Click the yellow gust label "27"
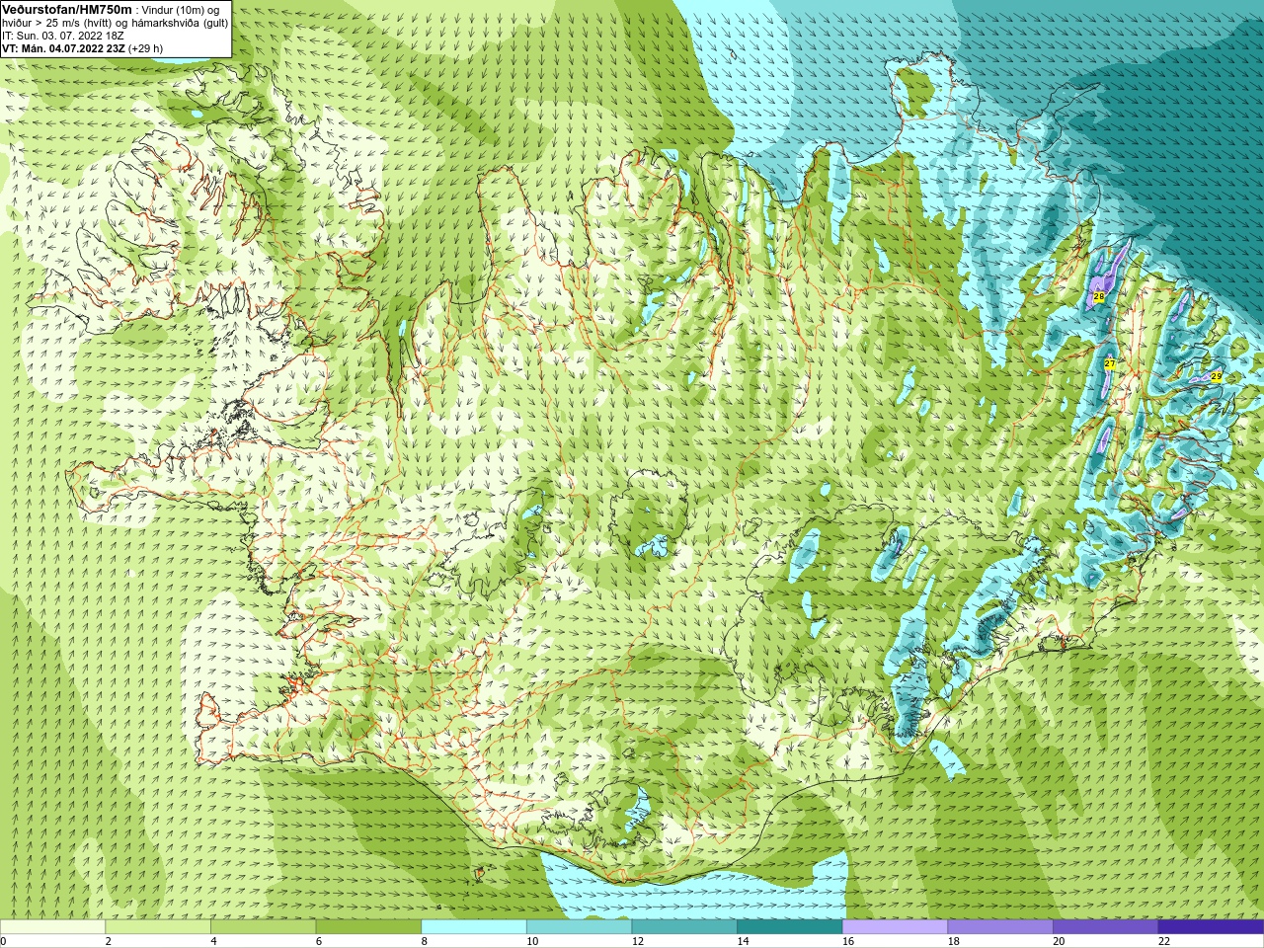Viewport: 1264px width, 948px height. pyautogui.click(x=1110, y=364)
